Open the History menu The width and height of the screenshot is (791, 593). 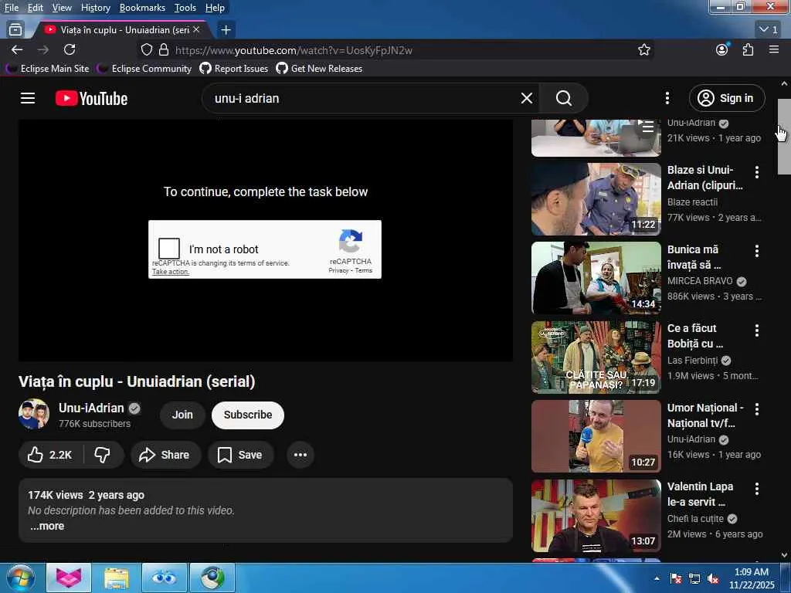tap(95, 8)
